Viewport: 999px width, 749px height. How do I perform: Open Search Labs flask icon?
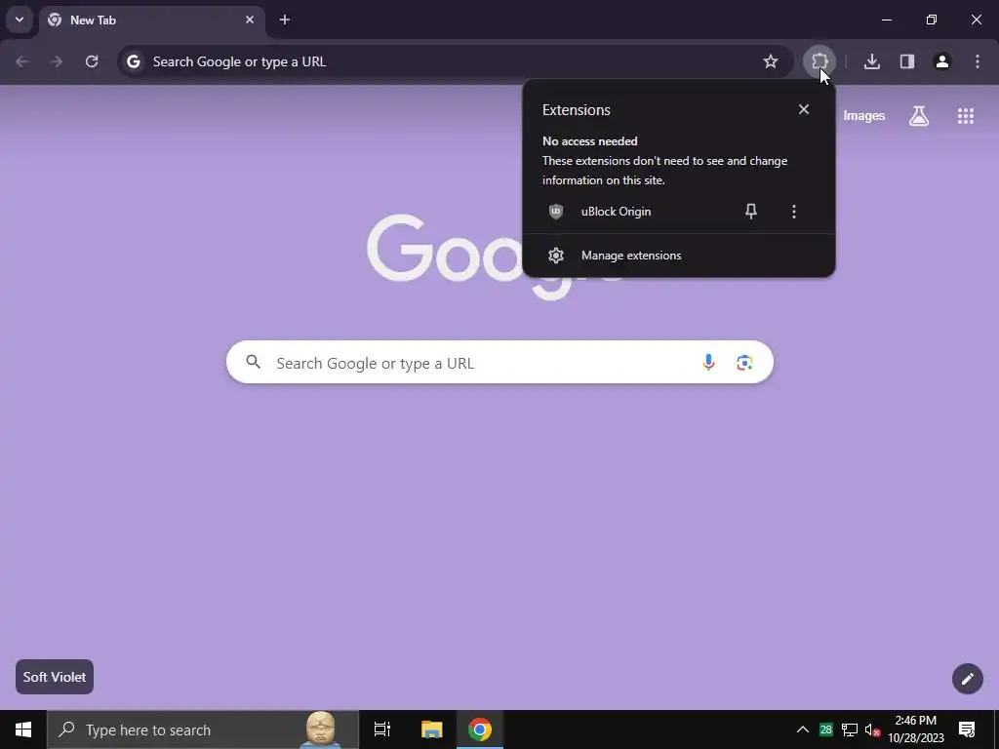(918, 116)
